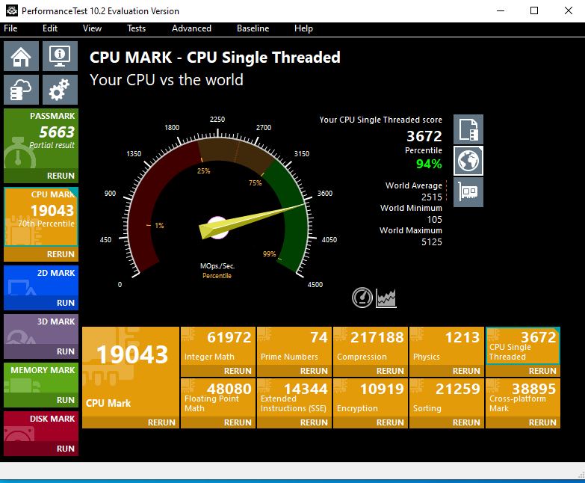This screenshot has height=483, width=585.
Task: Click the World Average 2515 value
Action: (432, 197)
